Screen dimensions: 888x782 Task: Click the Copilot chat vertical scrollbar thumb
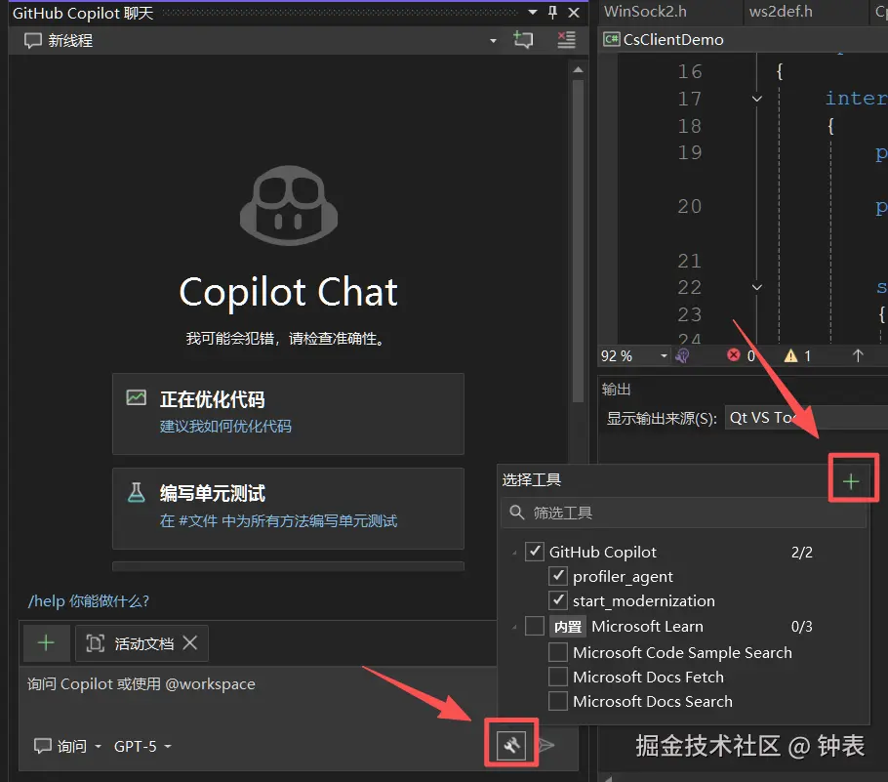tap(578, 241)
